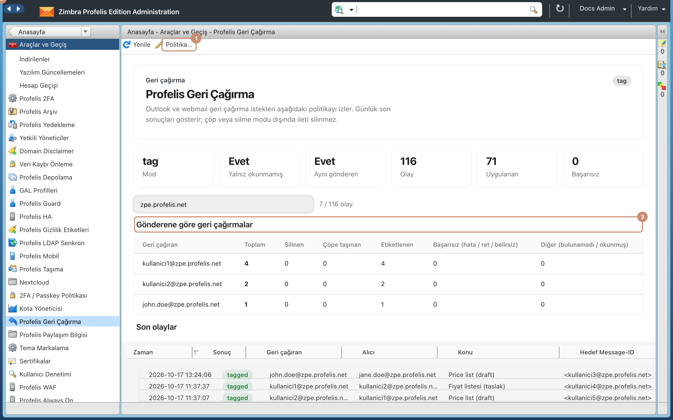Expand the Anasayfa navigation dropdown

pyautogui.click(x=85, y=32)
